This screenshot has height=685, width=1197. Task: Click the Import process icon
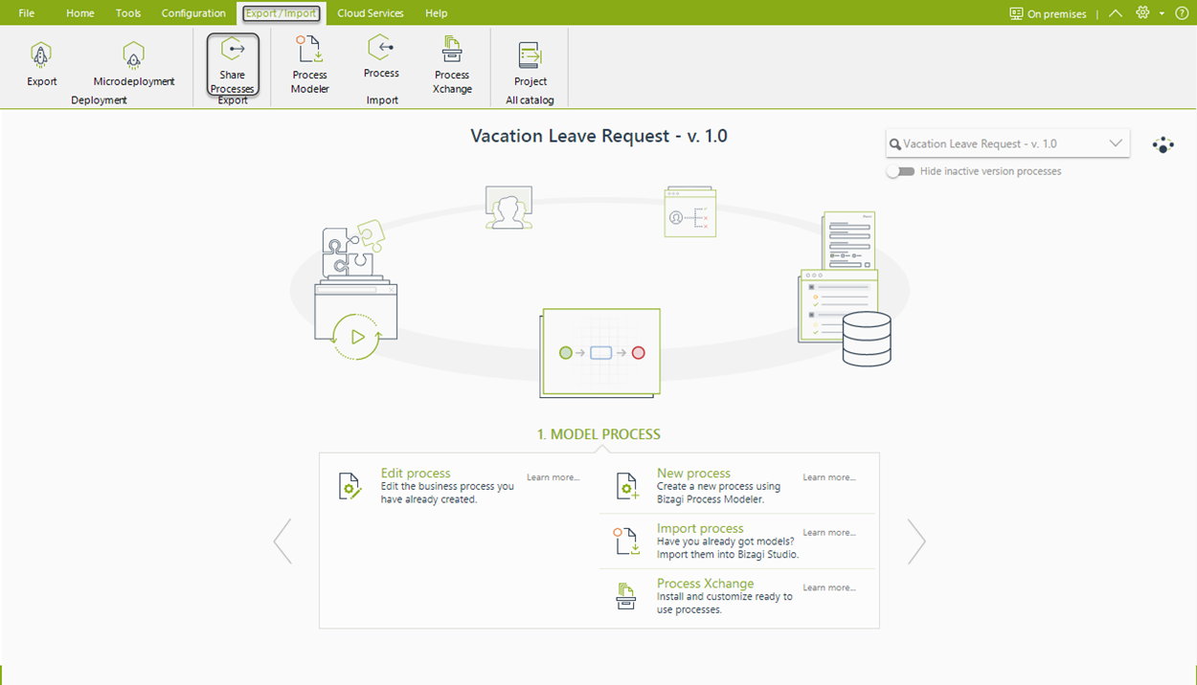tap(627, 541)
